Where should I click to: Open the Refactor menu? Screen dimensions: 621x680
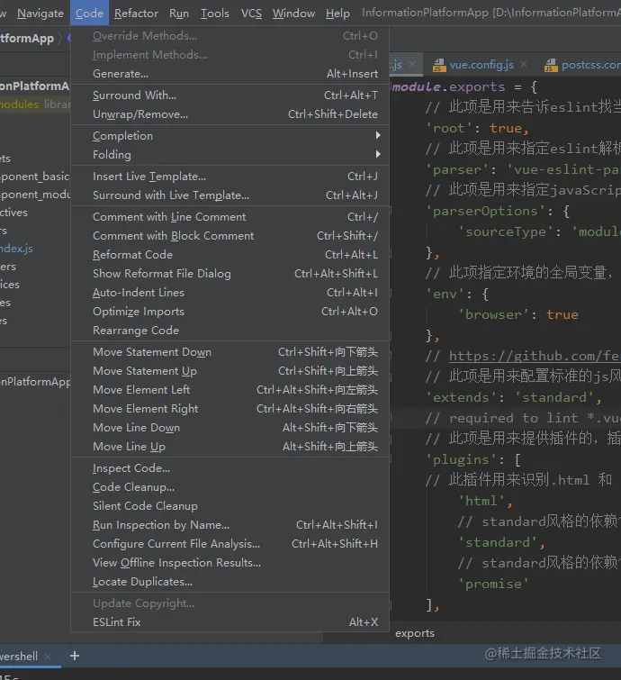pyautogui.click(x=136, y=14)
